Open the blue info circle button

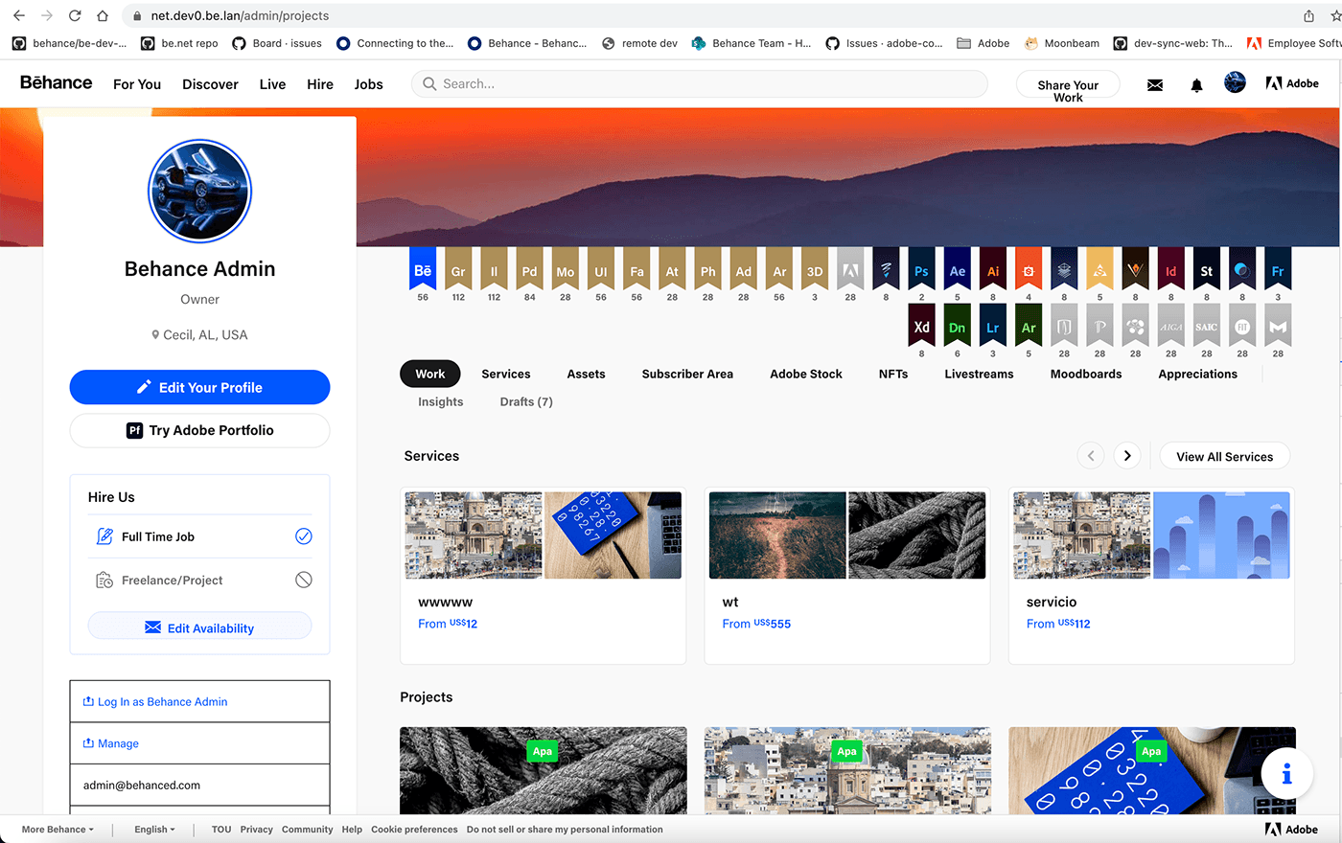click(x=1286, y=775)
